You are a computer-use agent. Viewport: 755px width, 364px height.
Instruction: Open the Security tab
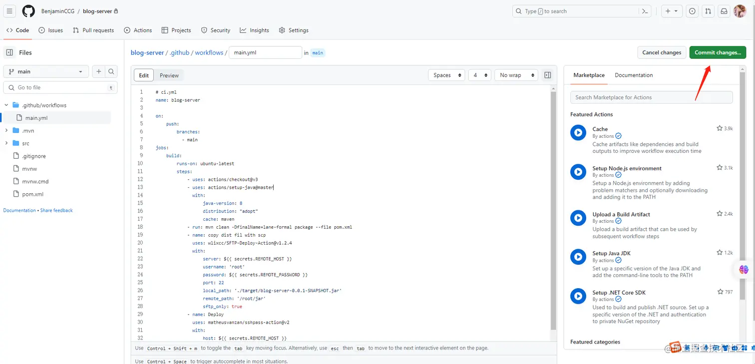pos(216,30)
